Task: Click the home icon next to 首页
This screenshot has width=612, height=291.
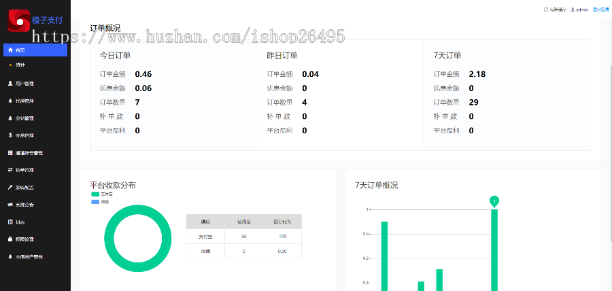Action: (10, 50)
